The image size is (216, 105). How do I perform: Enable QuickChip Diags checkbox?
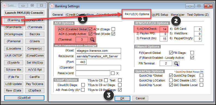point(201,76)
